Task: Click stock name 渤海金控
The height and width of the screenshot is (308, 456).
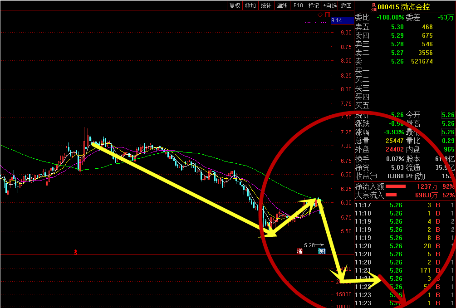Action: (415, 7)
